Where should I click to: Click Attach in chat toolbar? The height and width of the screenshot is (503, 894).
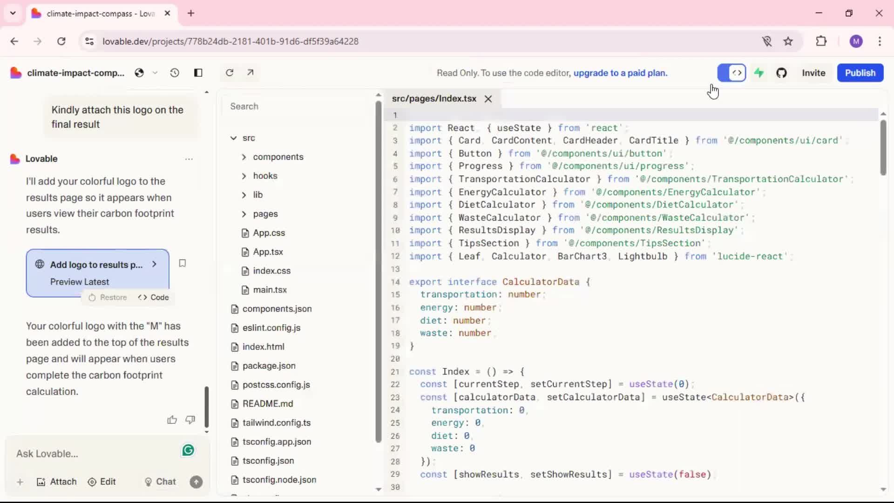tap(56, 482)
